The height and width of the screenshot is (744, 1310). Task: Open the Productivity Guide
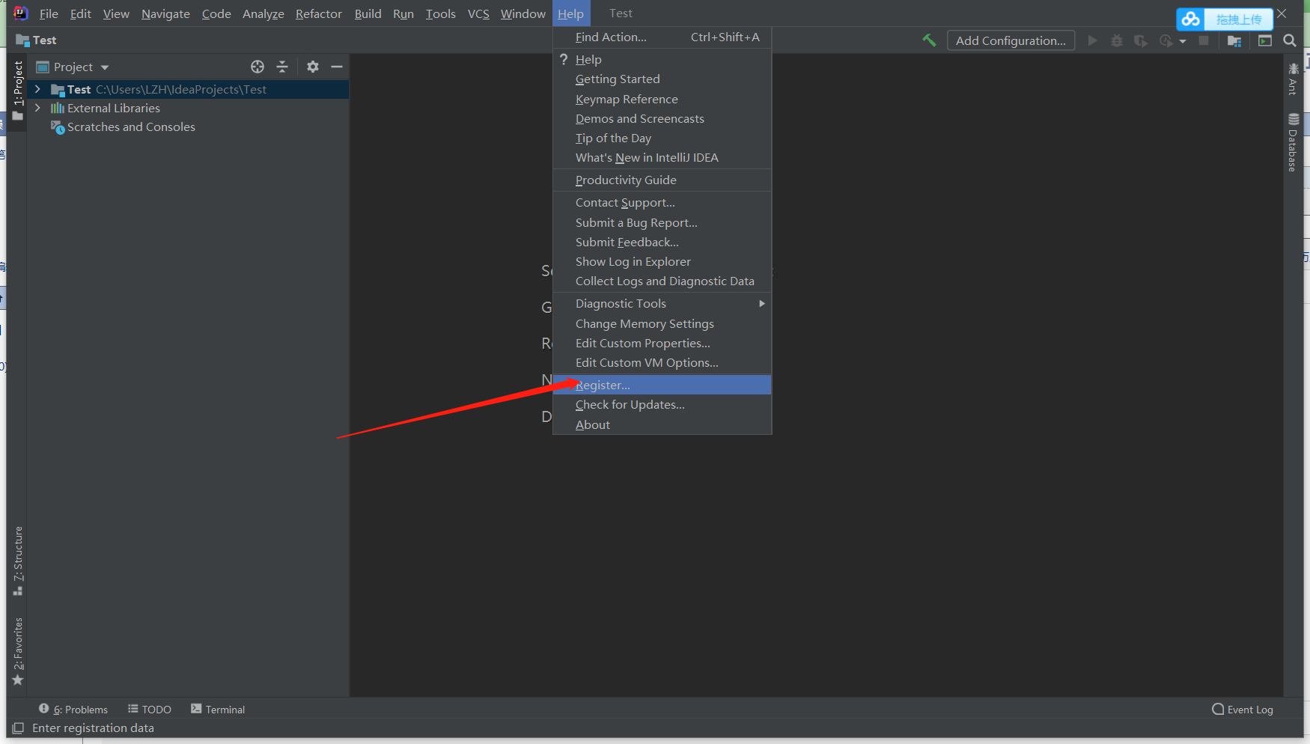[662, 180]
